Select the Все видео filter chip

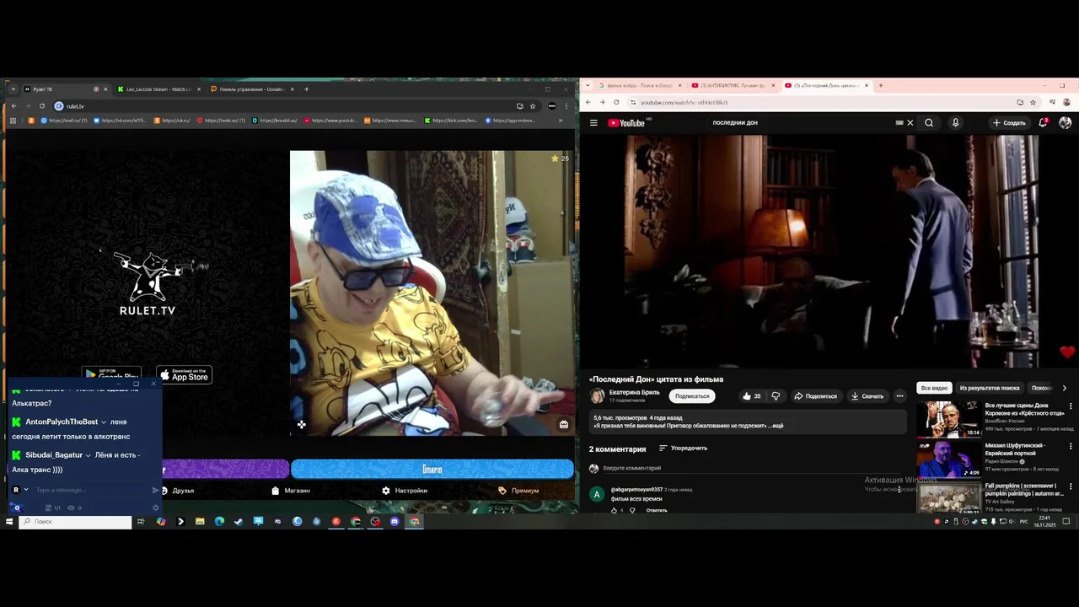point(934,388)
